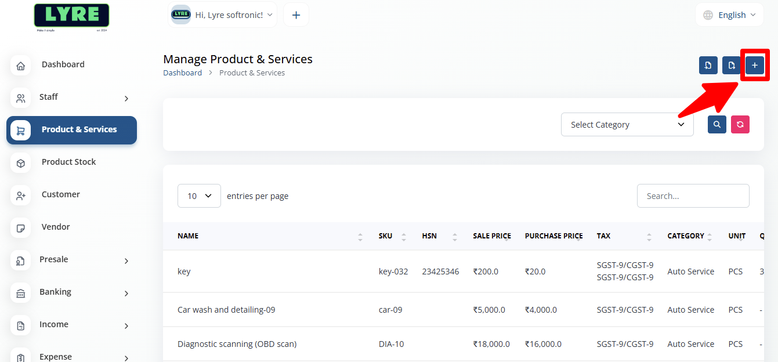
Task: Click the create new product plus button
Action: (x=754, y=66)
